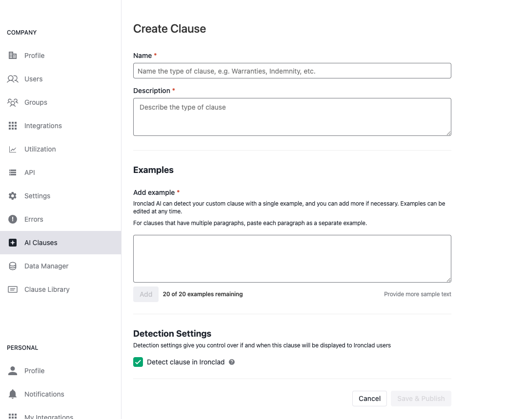Click 'Provide more sample text' hint
505x419 pixels.
417,294
